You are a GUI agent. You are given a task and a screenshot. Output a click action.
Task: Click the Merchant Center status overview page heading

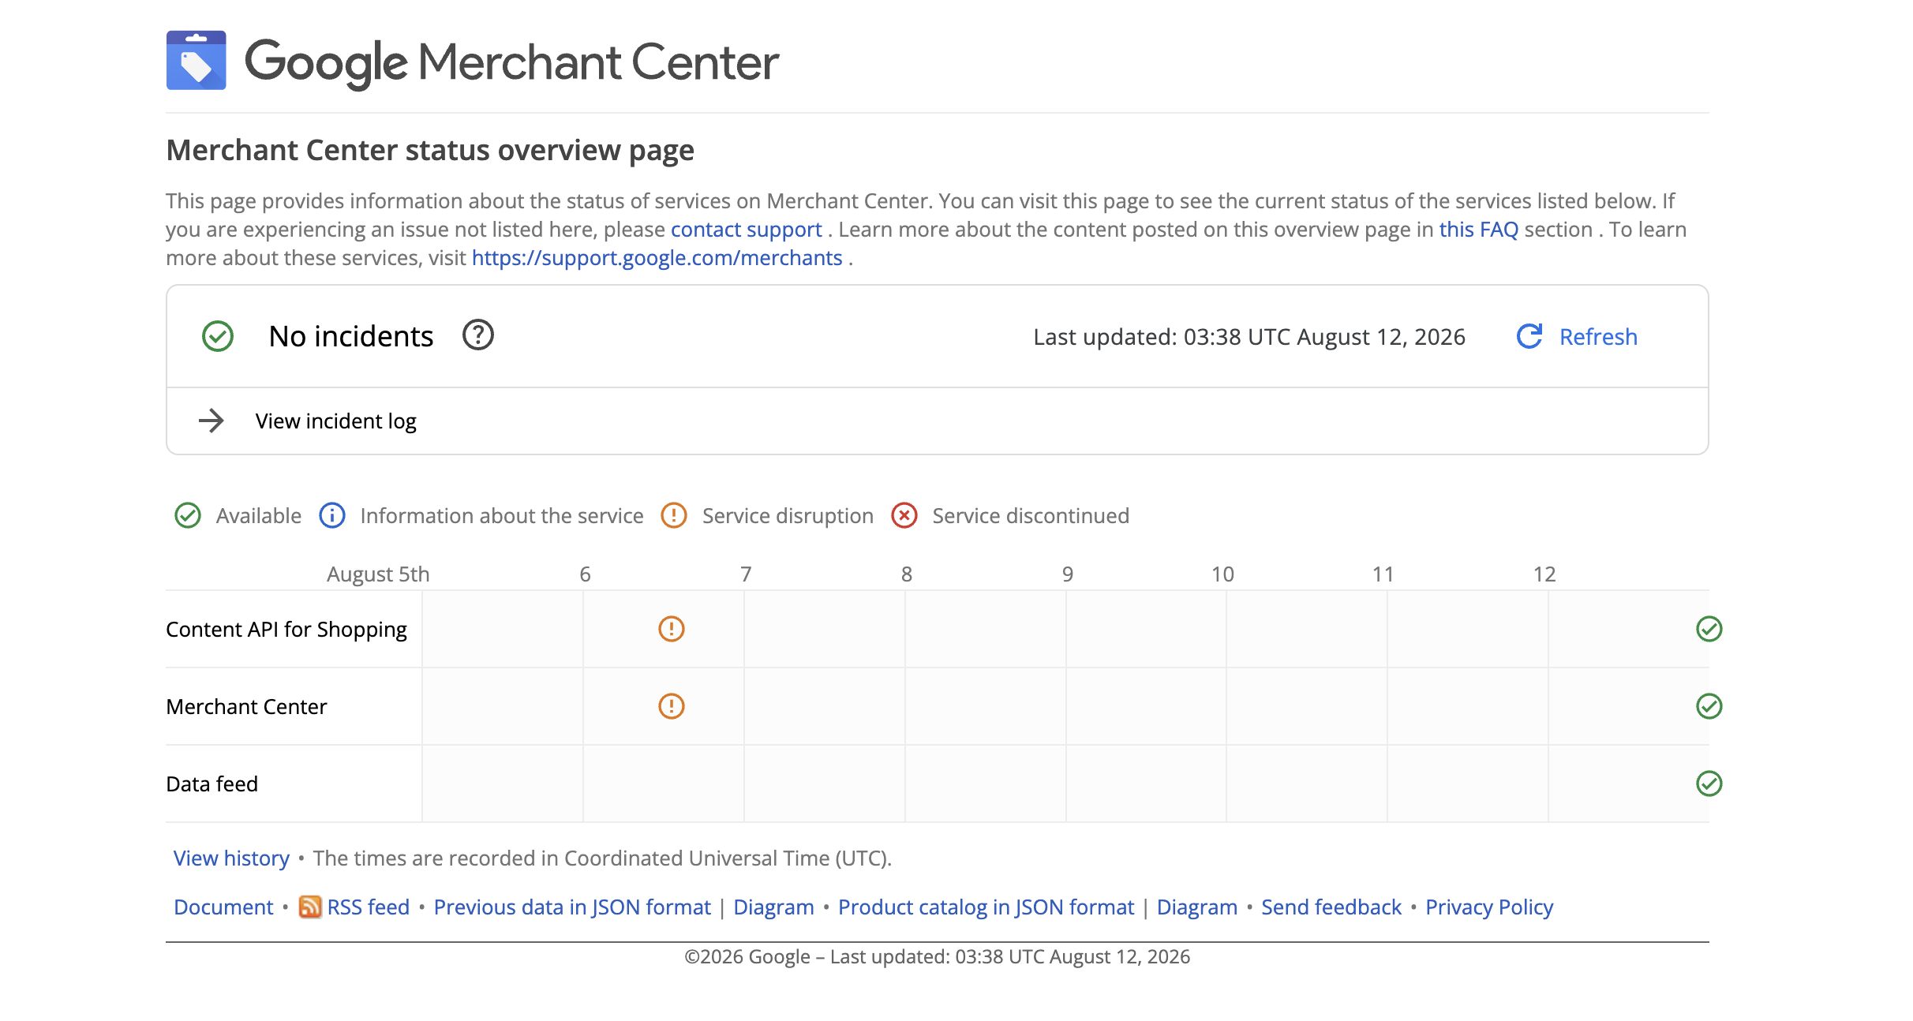pyautogui.click(x=430, y=150)
